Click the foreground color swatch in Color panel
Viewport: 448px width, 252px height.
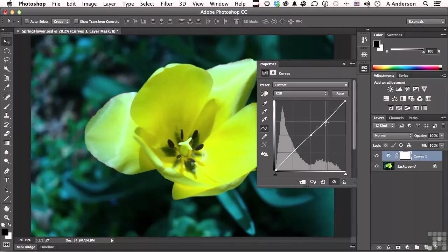point(377,44)
